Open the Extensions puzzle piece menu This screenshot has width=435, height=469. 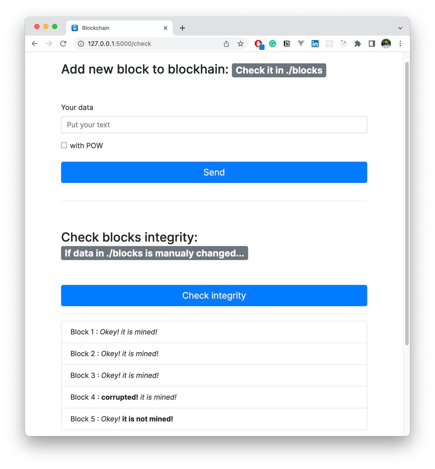click(x=358, y=44)
